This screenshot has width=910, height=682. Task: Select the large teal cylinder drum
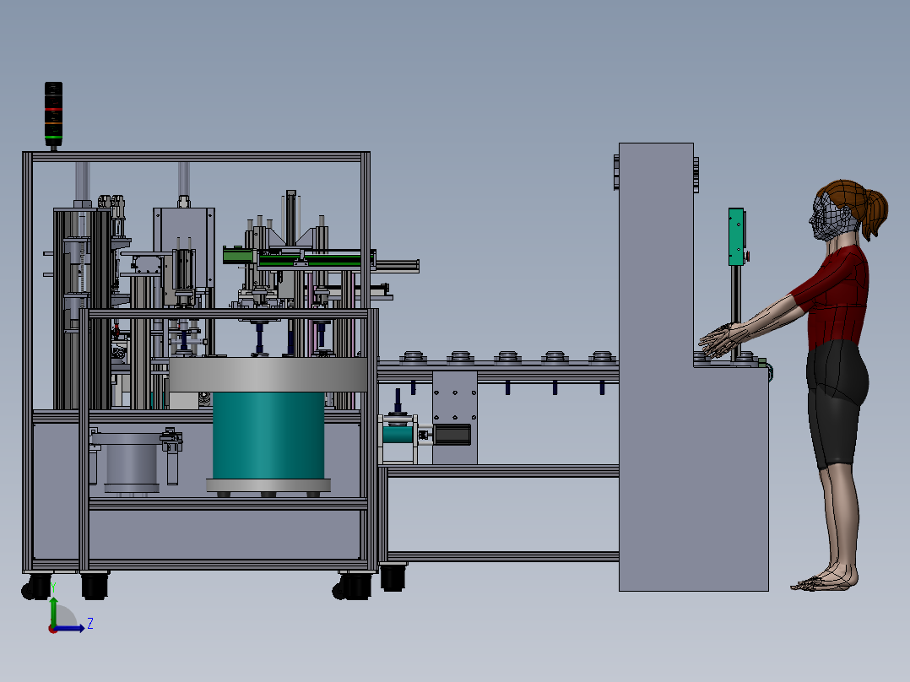click(268, 436)
